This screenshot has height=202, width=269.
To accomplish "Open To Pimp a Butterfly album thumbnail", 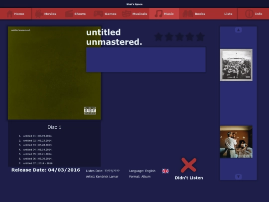I will pyautogui.click(x=236, y=65).
